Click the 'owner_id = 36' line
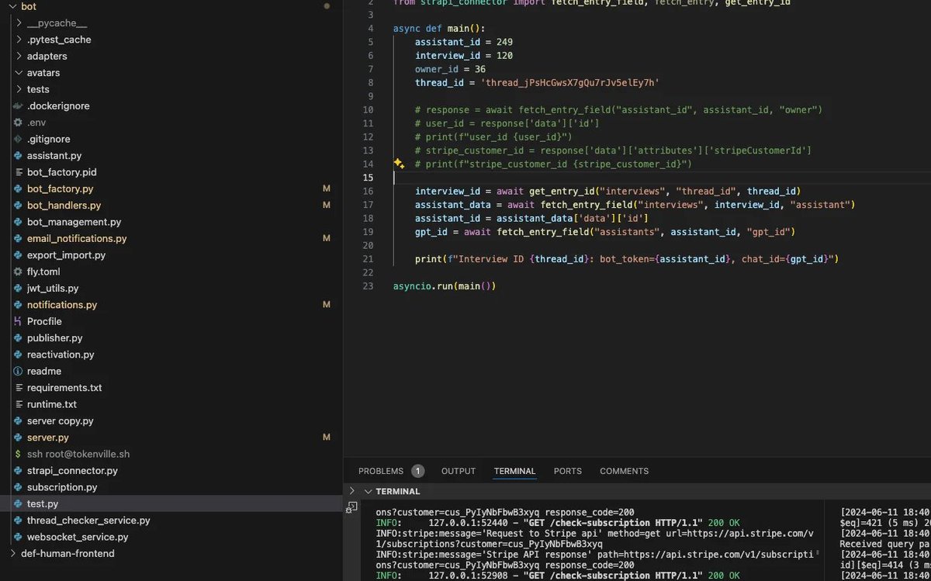The width and height of the screenshot is (931, 581). (450, 69)
